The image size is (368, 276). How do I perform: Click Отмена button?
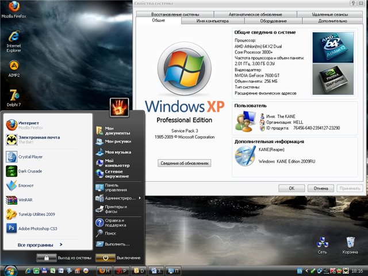pyautogui.click(x=321, y=188)
